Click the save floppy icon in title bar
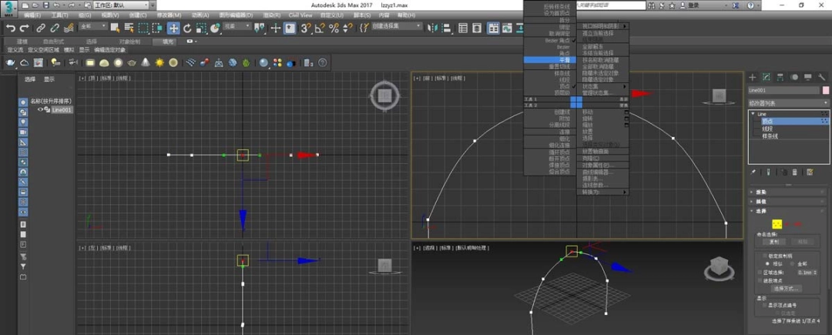The width and height of the screenshot is (832, 335). click(45, 5)
